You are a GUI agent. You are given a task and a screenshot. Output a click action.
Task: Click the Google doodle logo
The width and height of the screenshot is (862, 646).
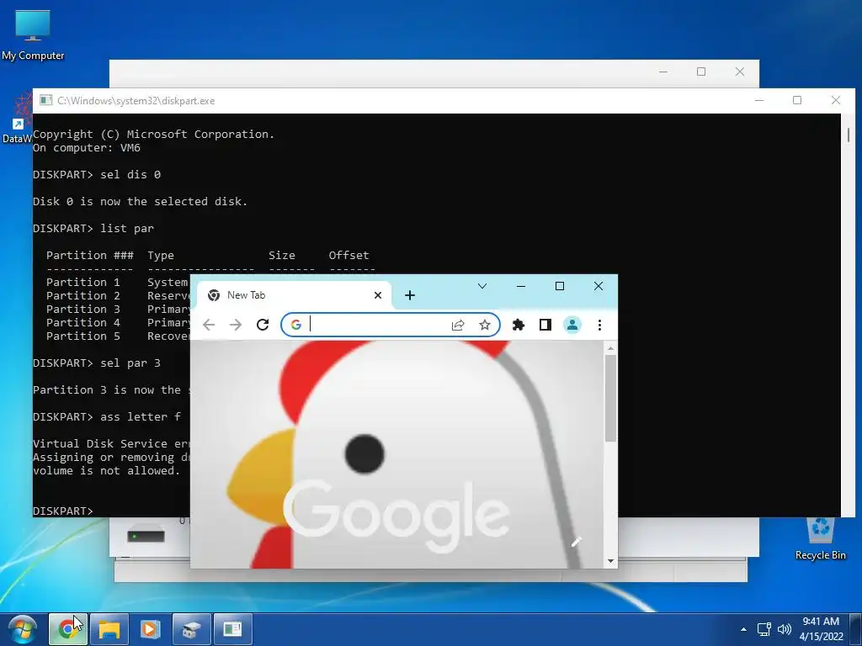pos(396,516)
